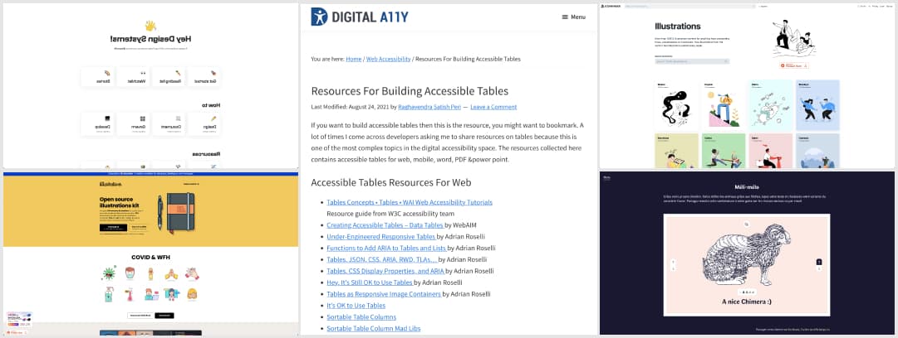The height and width of the screenshot is (338, 898).
Task: Click the search field under Illustrations heading
Action: pyautogui.click(x=689, y=61)
